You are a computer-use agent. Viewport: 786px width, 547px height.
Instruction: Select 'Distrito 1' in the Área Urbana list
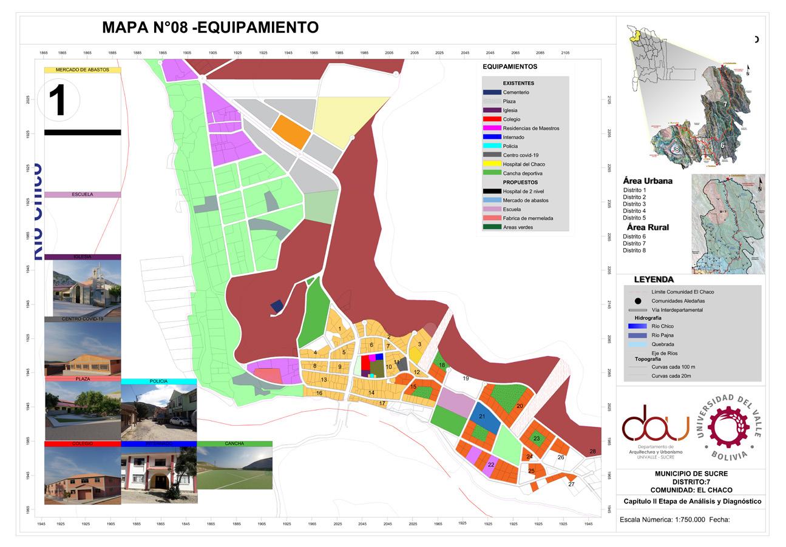coord(634,190)
